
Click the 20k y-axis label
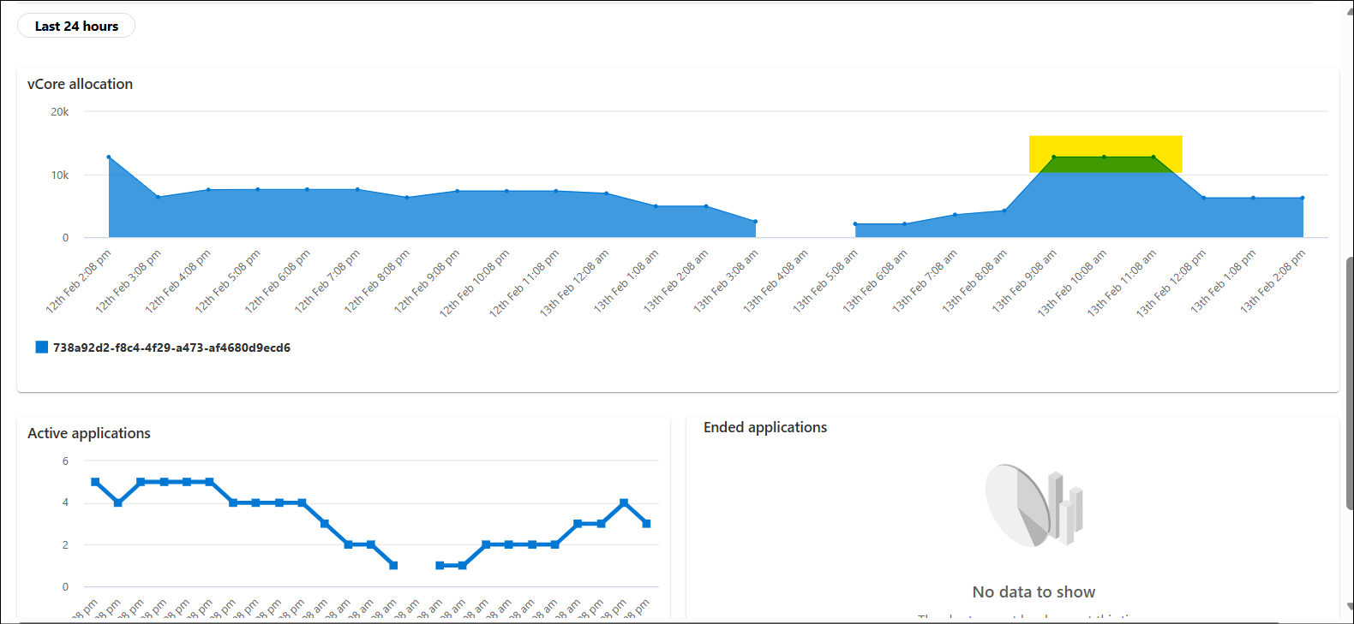(x=59, y=111)
